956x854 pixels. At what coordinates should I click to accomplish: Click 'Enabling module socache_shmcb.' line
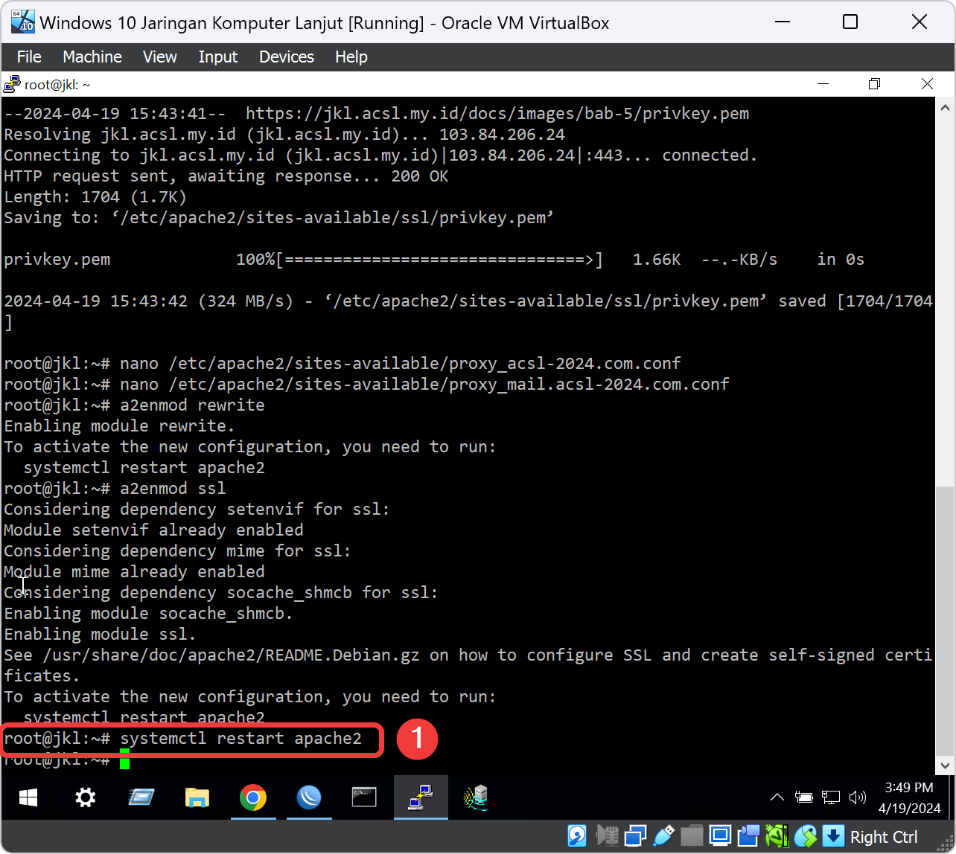tap(149, 614)
